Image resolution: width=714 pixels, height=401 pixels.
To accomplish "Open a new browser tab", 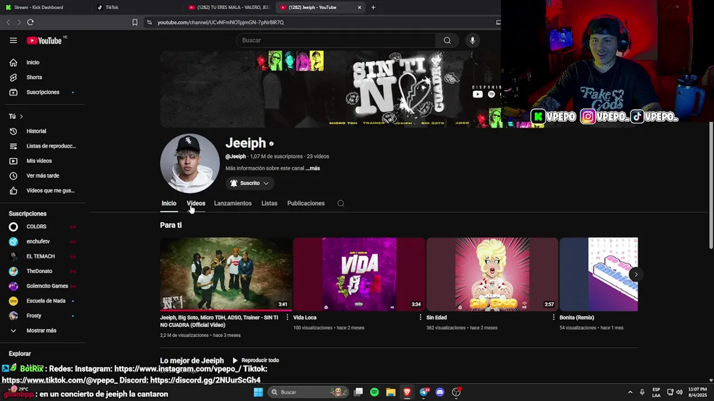I will click(x=373, y=7).
